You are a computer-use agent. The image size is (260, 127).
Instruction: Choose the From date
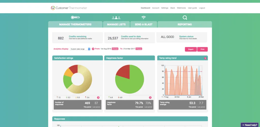[115, 49]
